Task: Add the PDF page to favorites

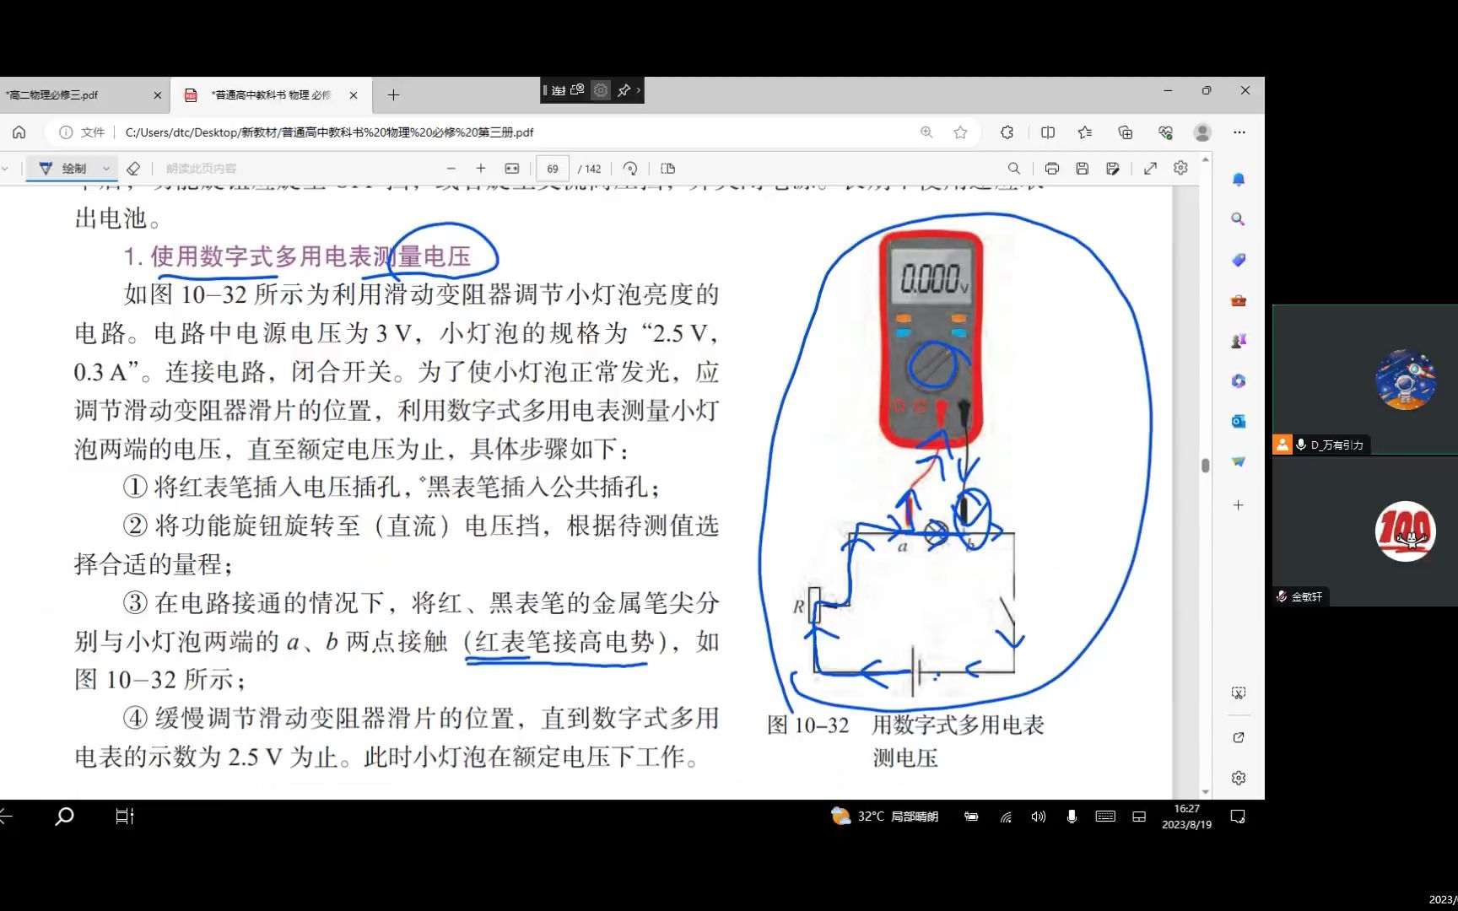Action: (x=960, y=132)
